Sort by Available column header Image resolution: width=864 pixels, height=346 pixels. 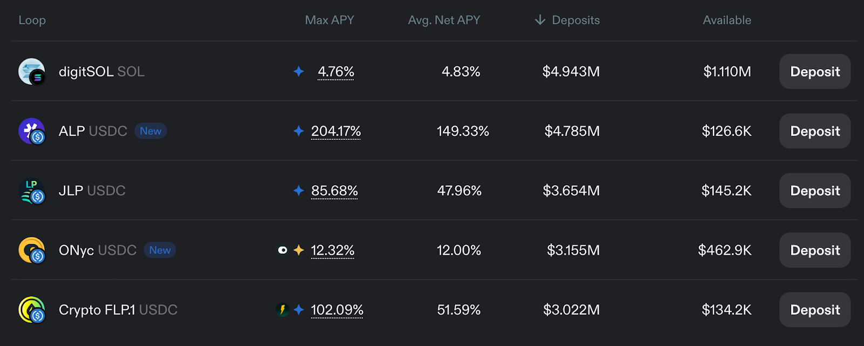click(727, 20)
